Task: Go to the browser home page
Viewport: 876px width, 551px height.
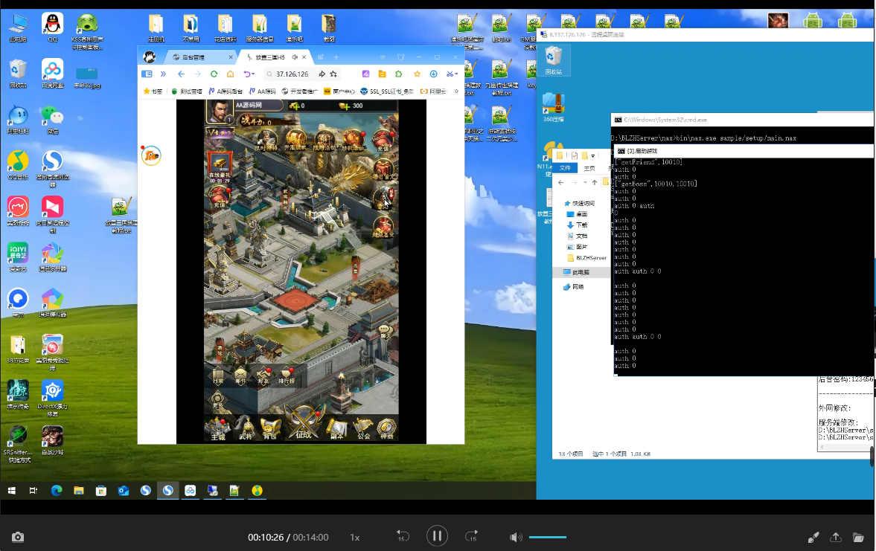Action: pyautogui.click(x=230, y=74)
